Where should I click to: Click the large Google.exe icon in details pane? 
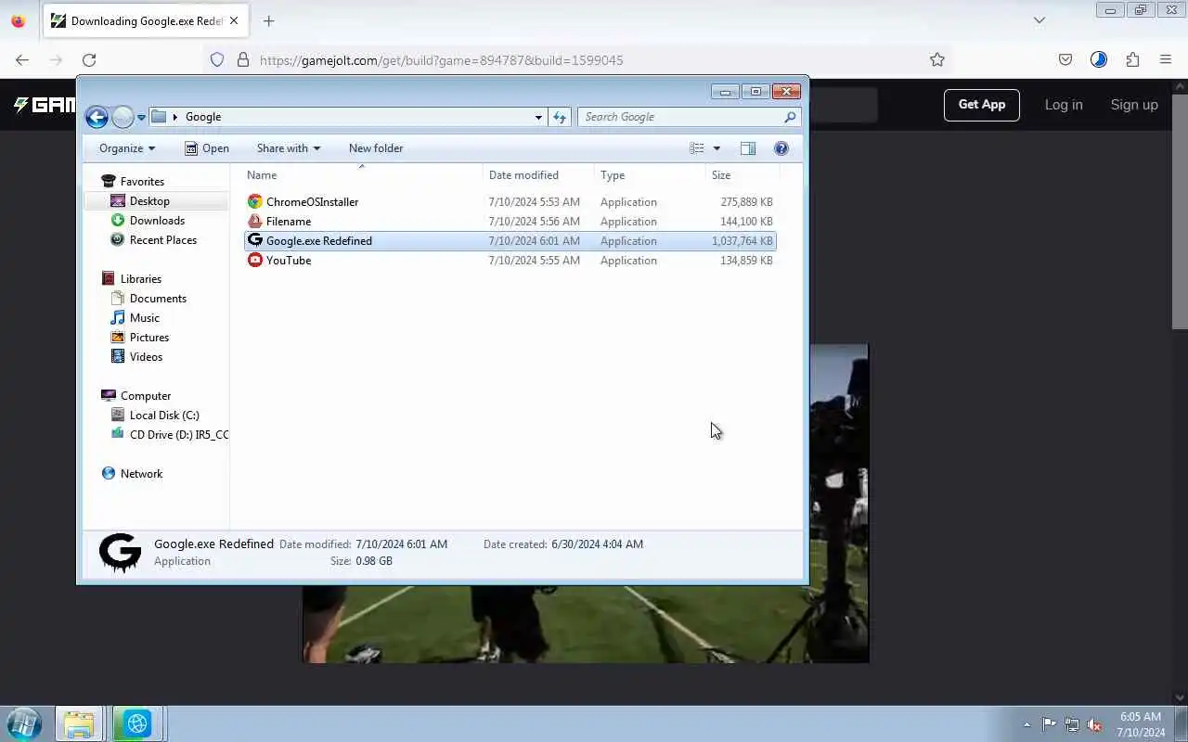click(x=120, y=553)
